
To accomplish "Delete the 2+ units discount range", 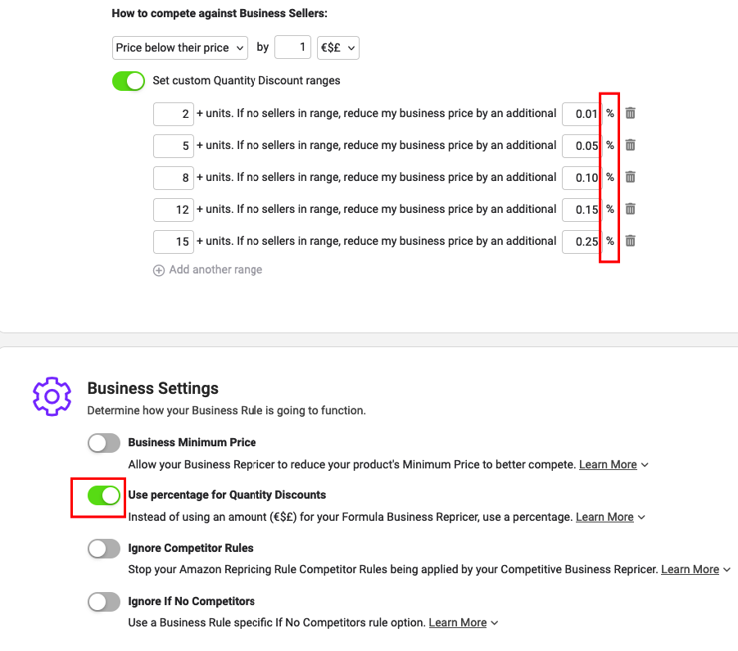I will point(630,113).
